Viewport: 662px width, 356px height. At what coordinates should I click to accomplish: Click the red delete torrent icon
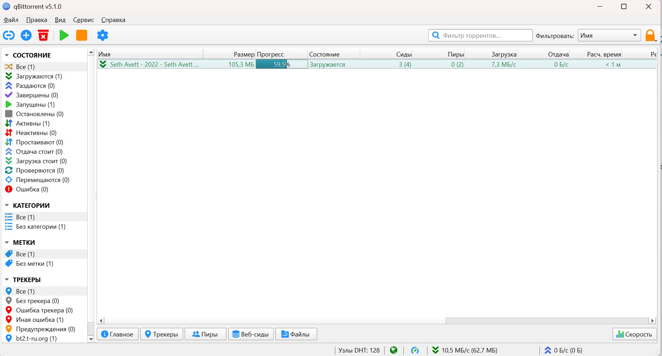(x=43, y=35)
